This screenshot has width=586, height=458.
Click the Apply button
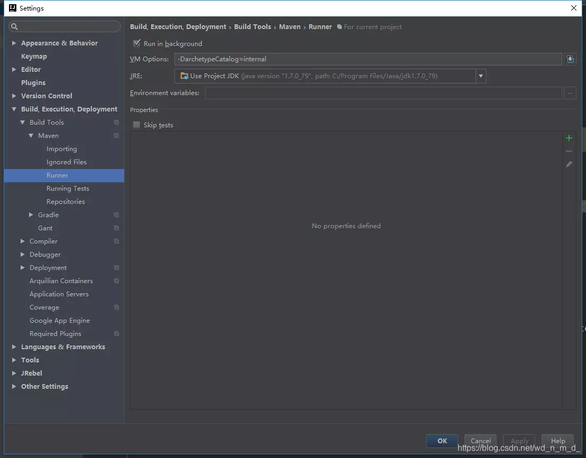click(x=519, y=441)
